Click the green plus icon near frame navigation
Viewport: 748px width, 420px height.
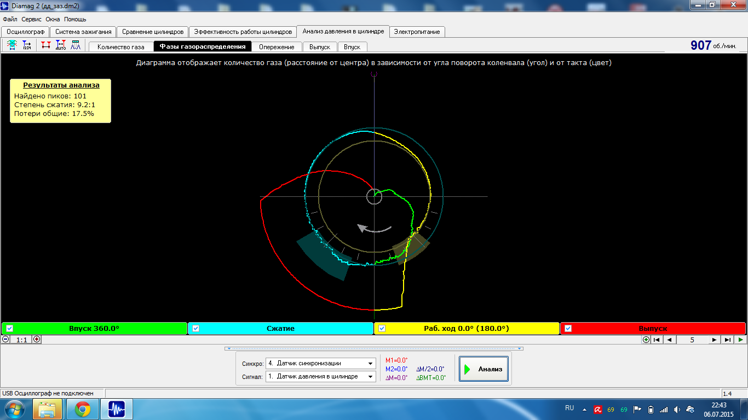pos(646,340)
